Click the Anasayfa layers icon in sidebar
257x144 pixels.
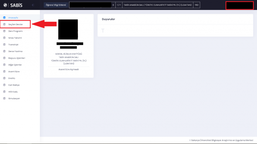click(x=4, y=18)
